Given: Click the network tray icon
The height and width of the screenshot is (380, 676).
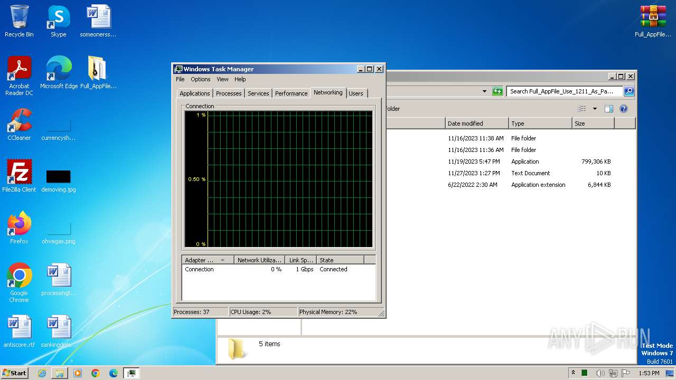Looking at the screenshot, I should click(x=613, y=373).
